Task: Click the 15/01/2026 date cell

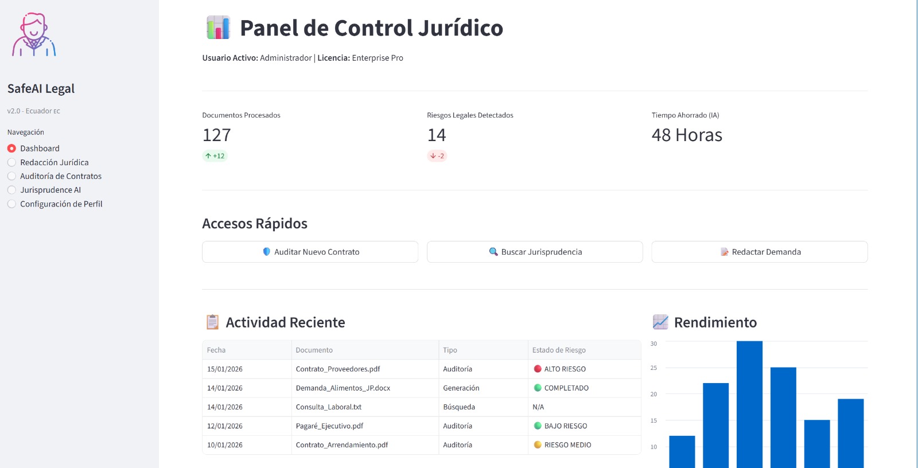Action: pyautogui.click(x=247, y=369)
